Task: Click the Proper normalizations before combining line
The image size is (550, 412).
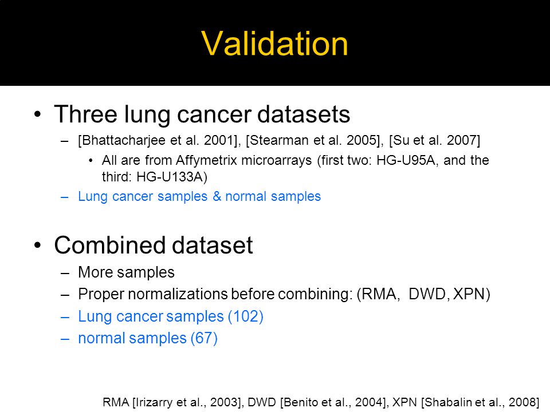Action: click(x=284, y=294)
